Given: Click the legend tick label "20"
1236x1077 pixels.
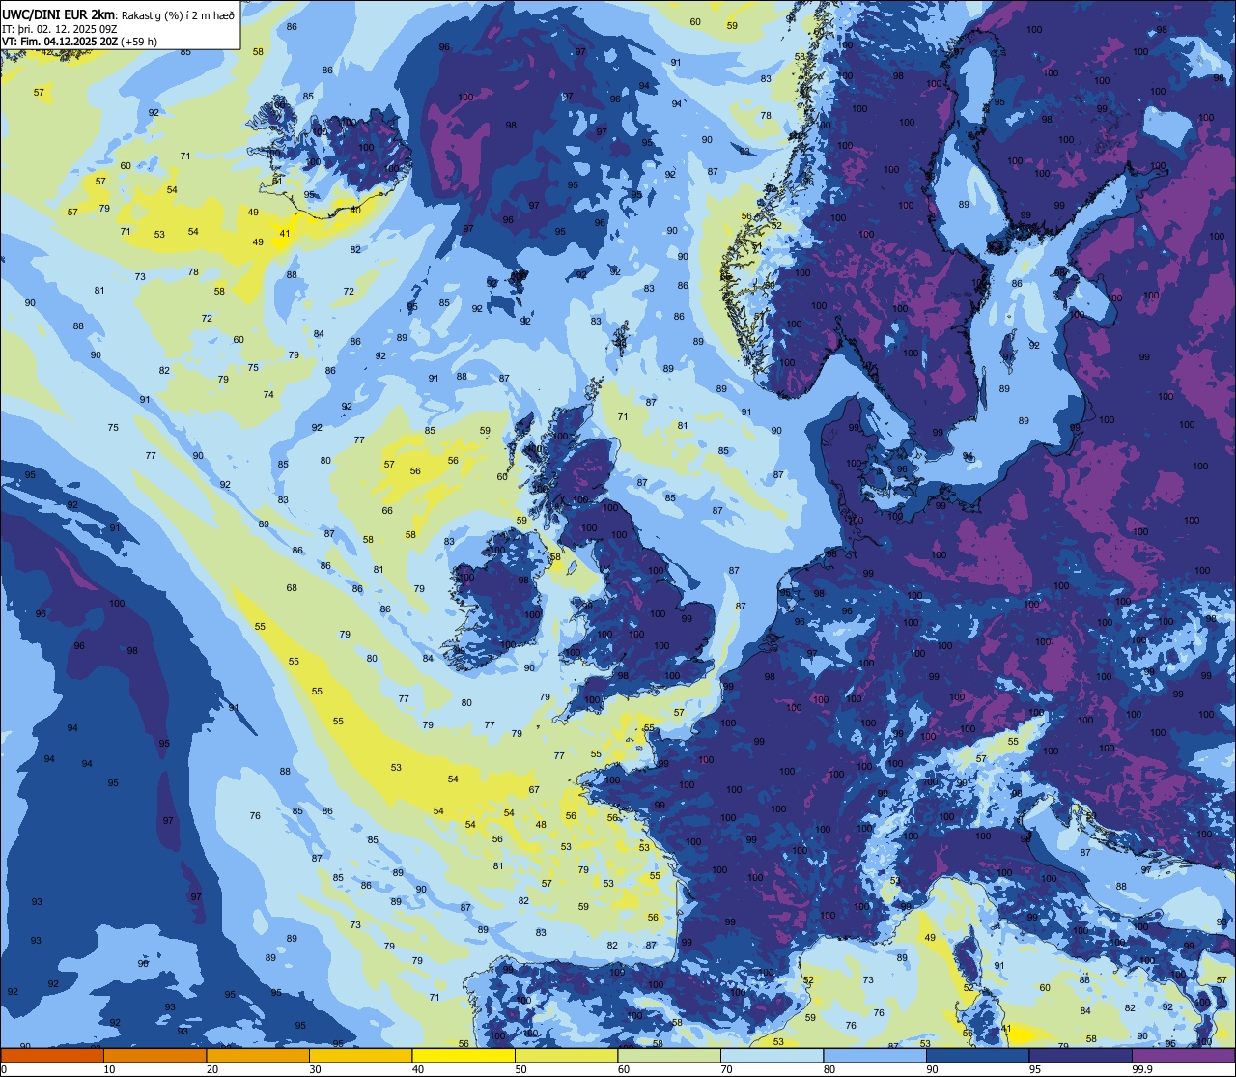Looking at the screenshot, I should pos(212,1069).
